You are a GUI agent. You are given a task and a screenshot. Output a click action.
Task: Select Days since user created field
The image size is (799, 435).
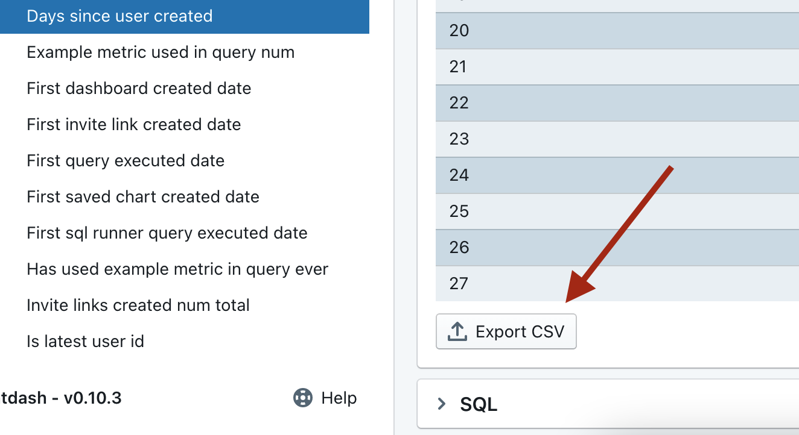pyautogui.click(x=119, y=16)
